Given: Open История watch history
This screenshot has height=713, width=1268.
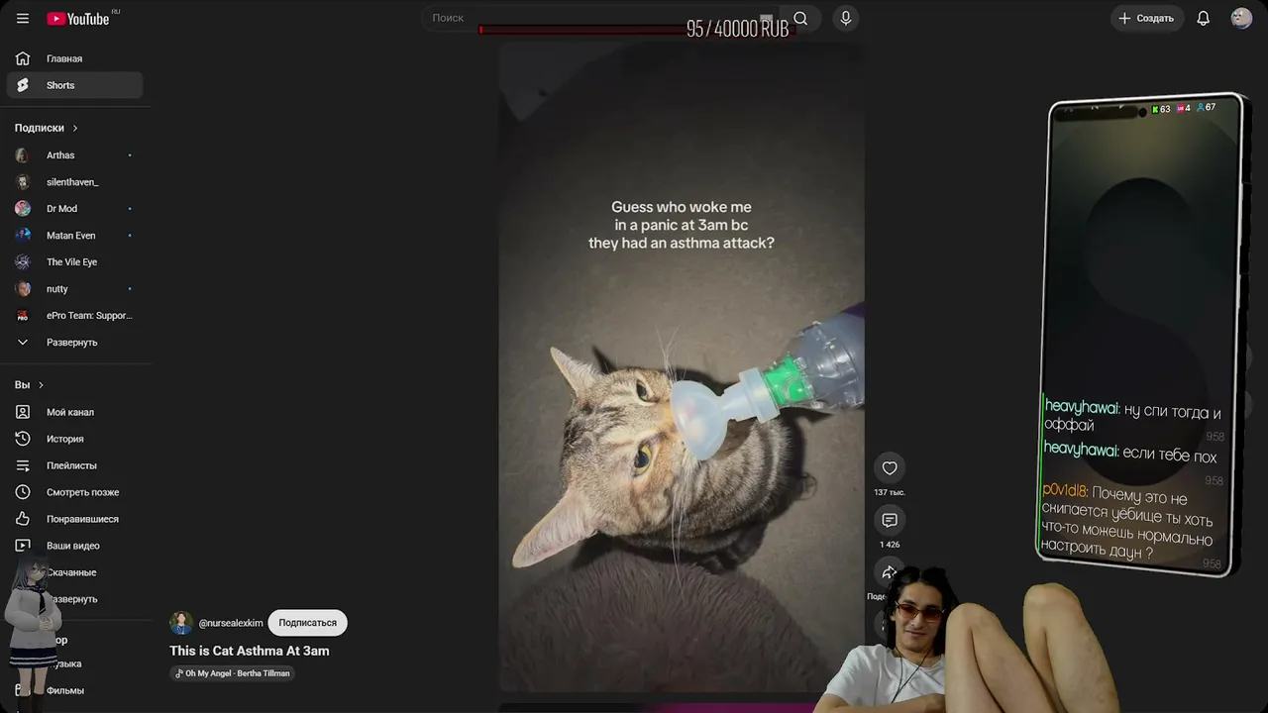Looking at the screenshot, I should pyautogui.click(x=75, y=439).
